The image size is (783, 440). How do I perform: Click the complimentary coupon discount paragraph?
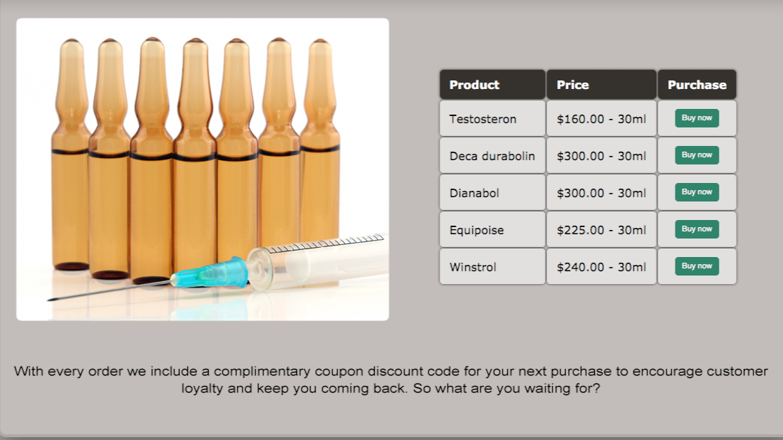pos(391,380)
